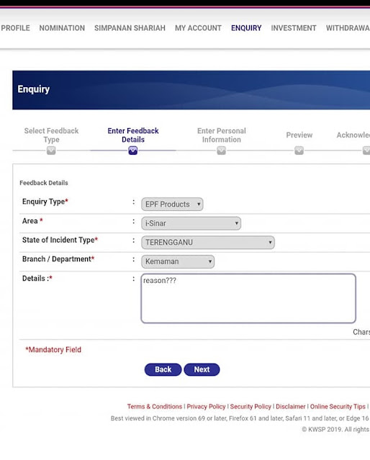
Task: Open Branch / Department dropdown
Action: [178, 261]
